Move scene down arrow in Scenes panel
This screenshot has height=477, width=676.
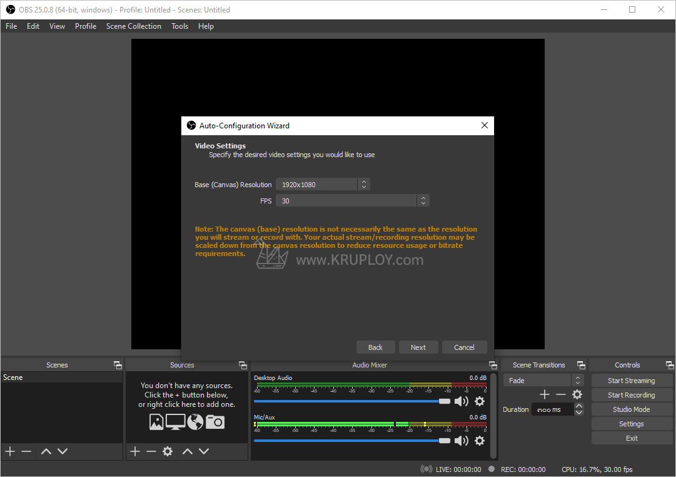pos(63,451)
